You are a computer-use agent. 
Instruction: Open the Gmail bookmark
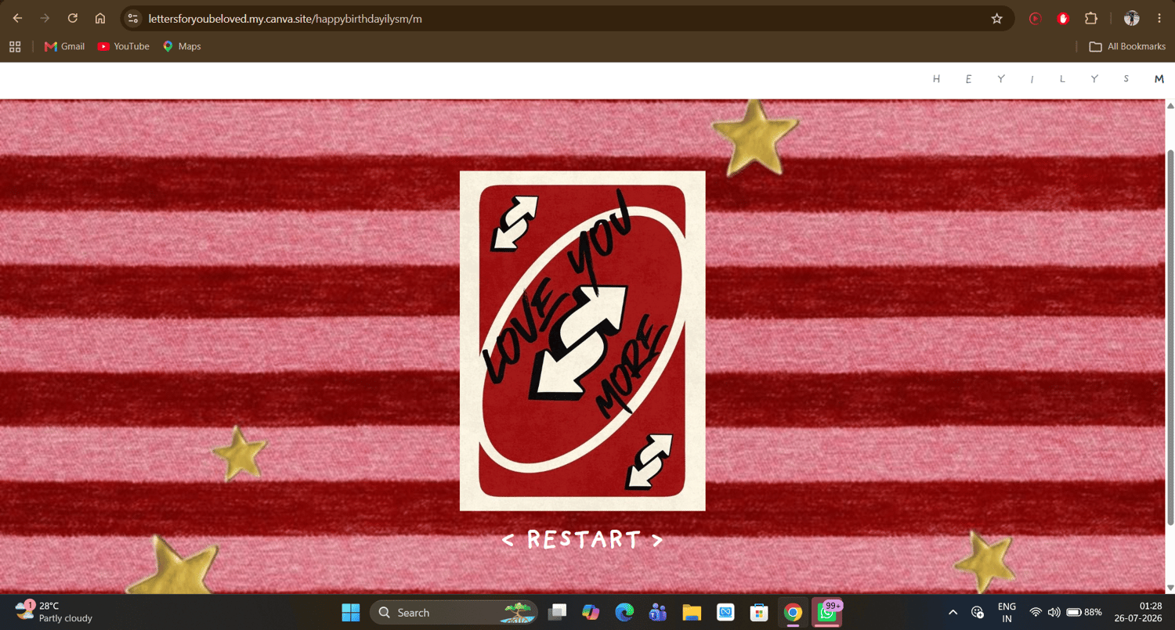pos(65,46)
